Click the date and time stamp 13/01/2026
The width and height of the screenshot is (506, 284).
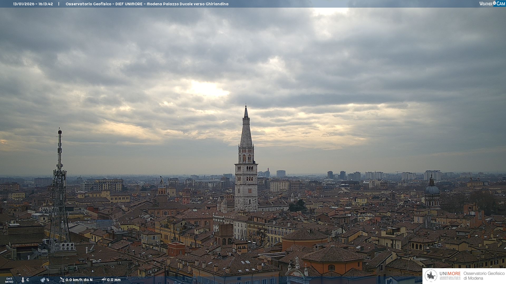[33, 4]
